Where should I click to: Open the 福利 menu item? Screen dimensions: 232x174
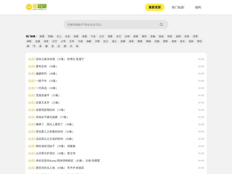(x=198, y=7)
